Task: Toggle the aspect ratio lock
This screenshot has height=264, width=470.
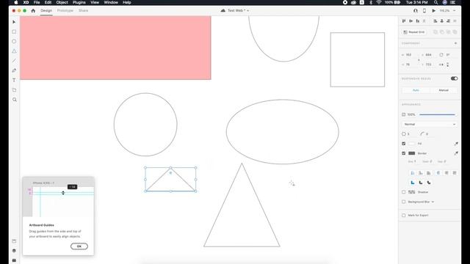Action: coord(419,60)
